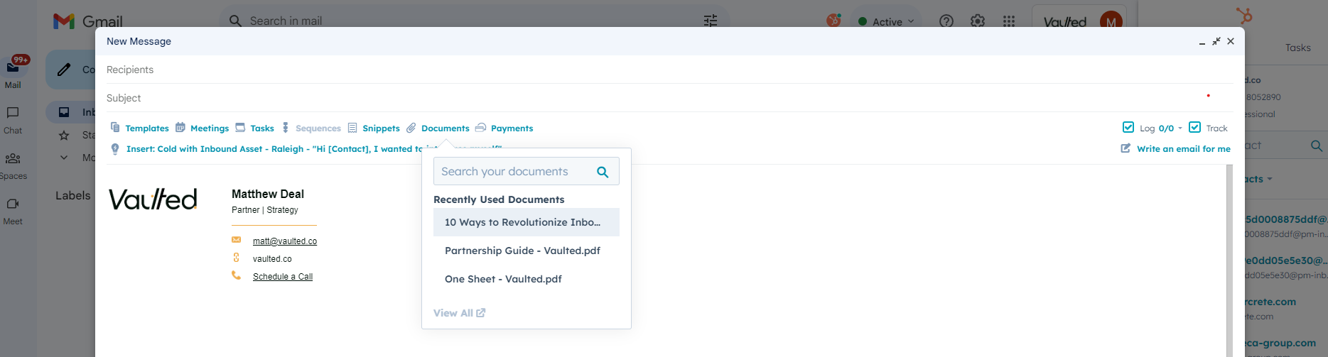Open Gmail Help question mark icon
The image size is (1328, 357).
tap(946, 21)
